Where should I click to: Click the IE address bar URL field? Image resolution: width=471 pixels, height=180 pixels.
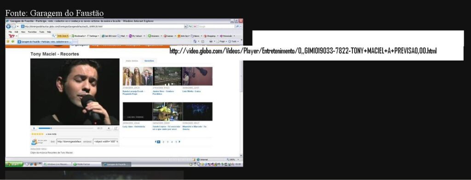pos(102,26)
